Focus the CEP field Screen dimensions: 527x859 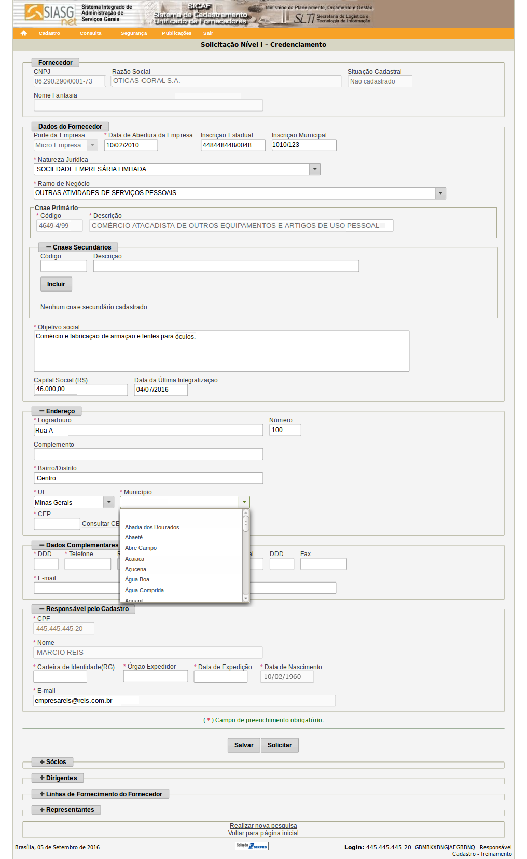[x=57, y=524]
